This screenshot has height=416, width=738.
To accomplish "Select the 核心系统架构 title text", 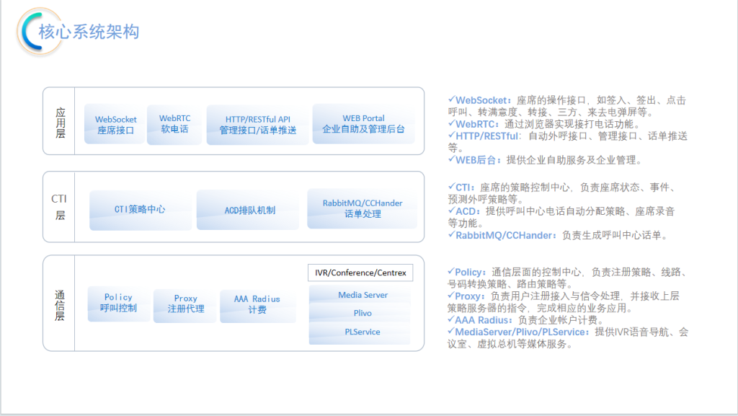I will point(89,32).
